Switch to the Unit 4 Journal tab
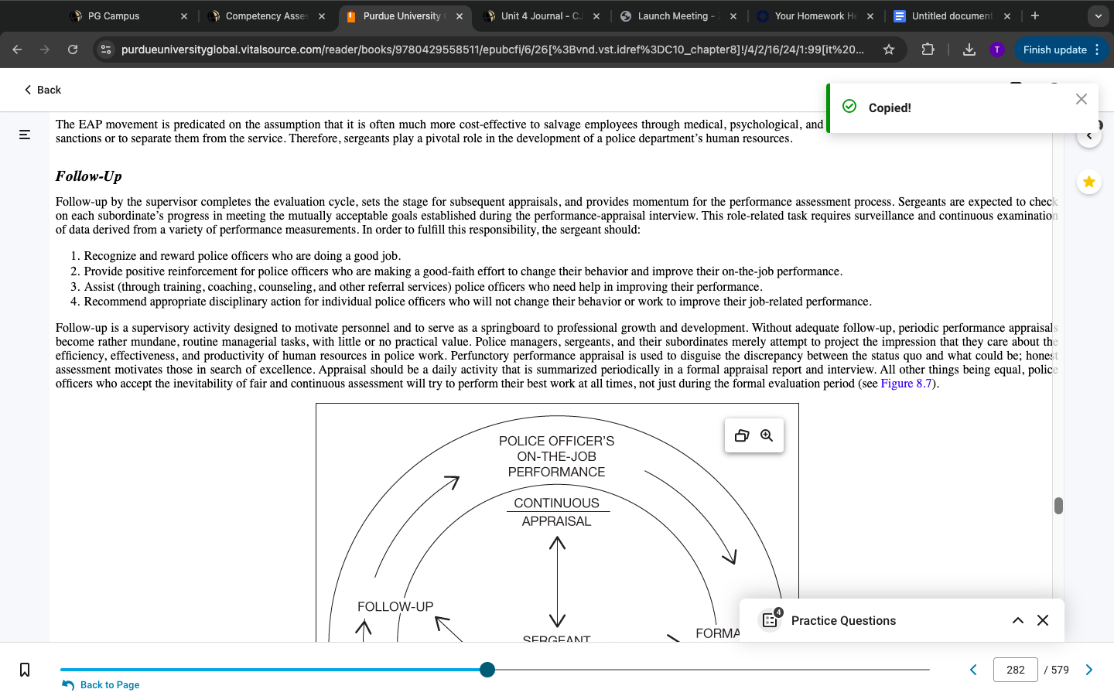 541,15
